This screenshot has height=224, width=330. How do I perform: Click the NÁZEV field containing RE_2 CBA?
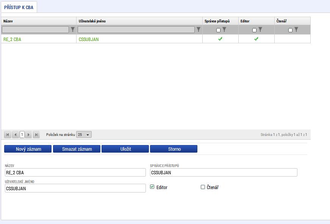(75, 172)
